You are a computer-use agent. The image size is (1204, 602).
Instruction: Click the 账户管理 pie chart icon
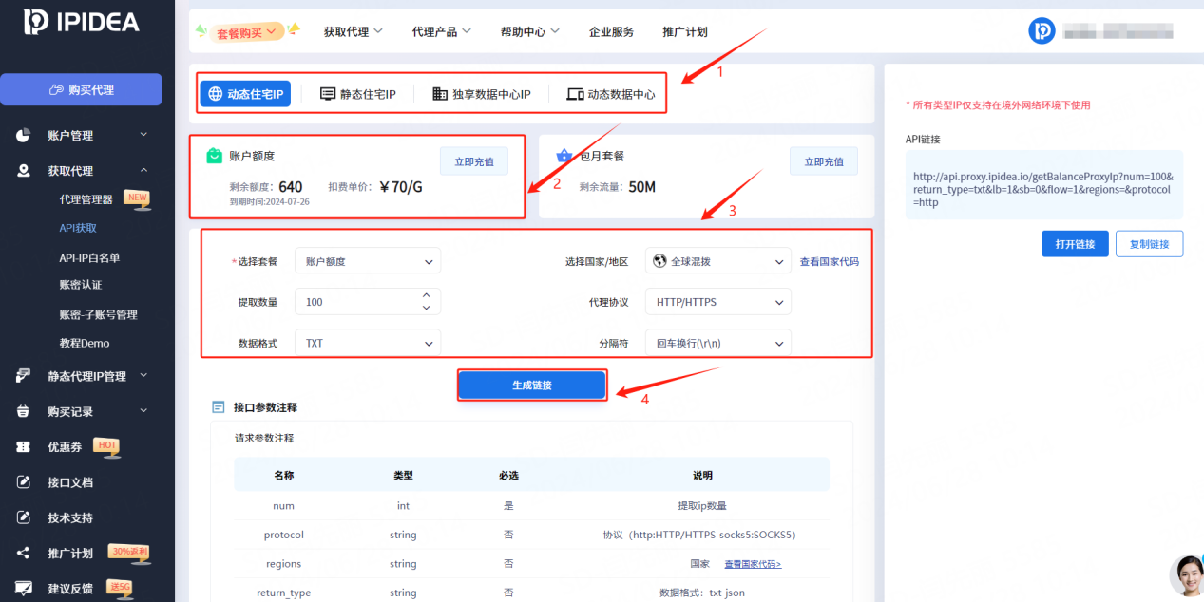[x=24, y=136]
